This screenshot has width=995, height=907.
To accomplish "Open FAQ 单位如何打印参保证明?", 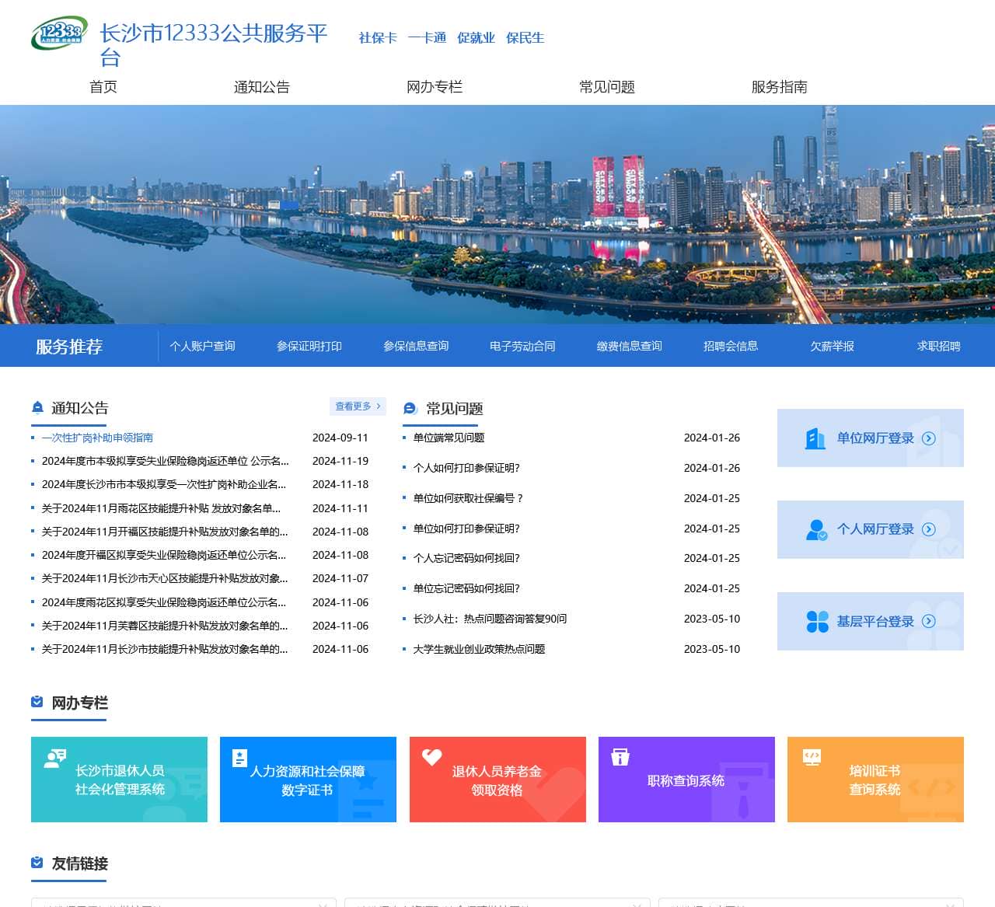I will pyautogui.click(x=466, y=529).
